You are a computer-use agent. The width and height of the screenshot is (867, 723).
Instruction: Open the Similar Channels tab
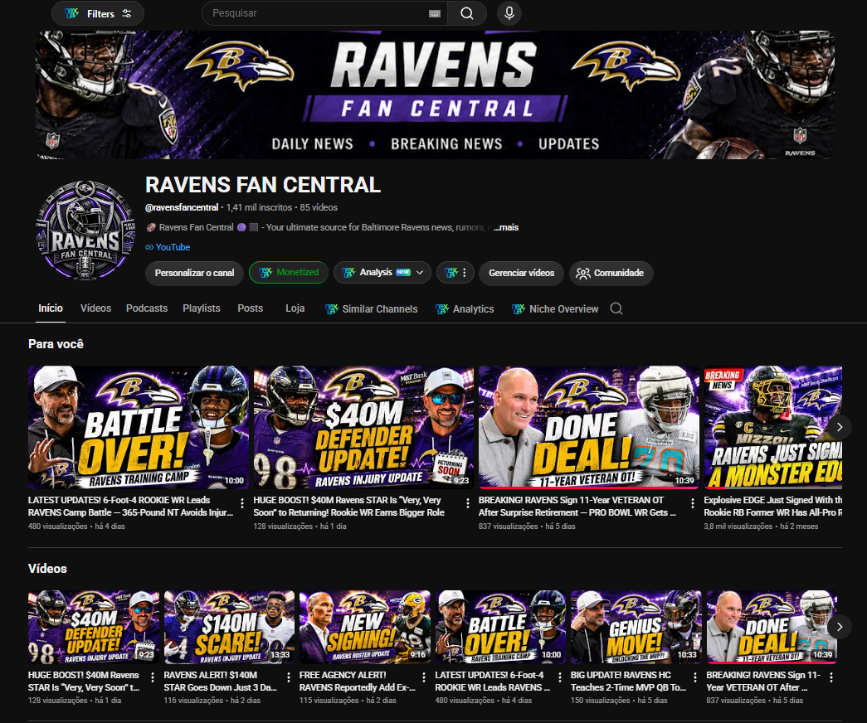coord(372,309)
